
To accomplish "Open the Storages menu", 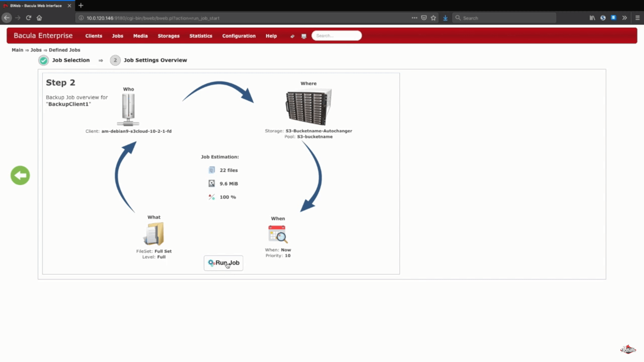I will (x=168, y=36).
